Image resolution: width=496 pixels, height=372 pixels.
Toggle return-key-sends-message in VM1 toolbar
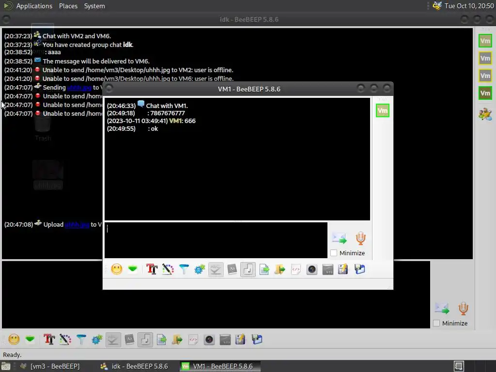[248, 269]
